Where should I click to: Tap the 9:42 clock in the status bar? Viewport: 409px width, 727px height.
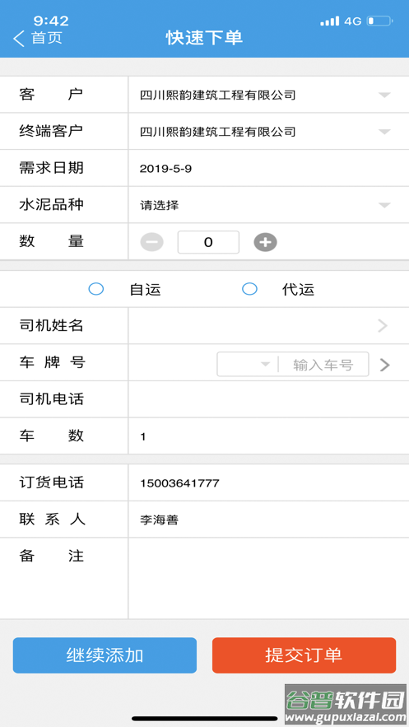[51, 21]
